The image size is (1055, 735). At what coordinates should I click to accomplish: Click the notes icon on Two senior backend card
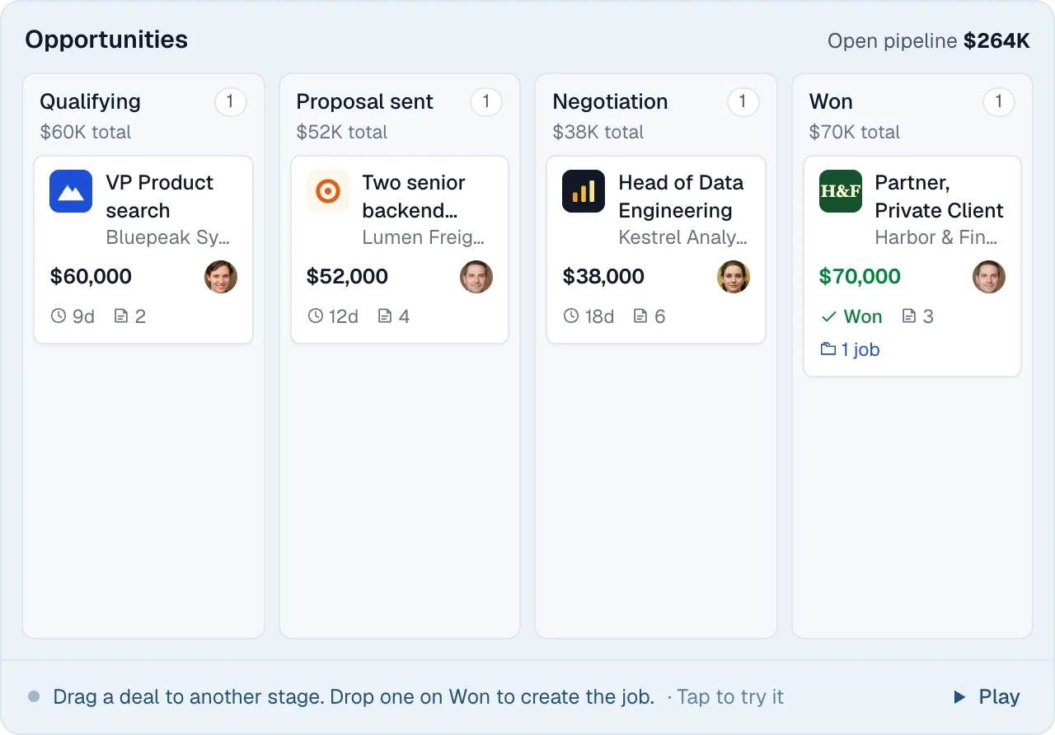click(385, 316)
